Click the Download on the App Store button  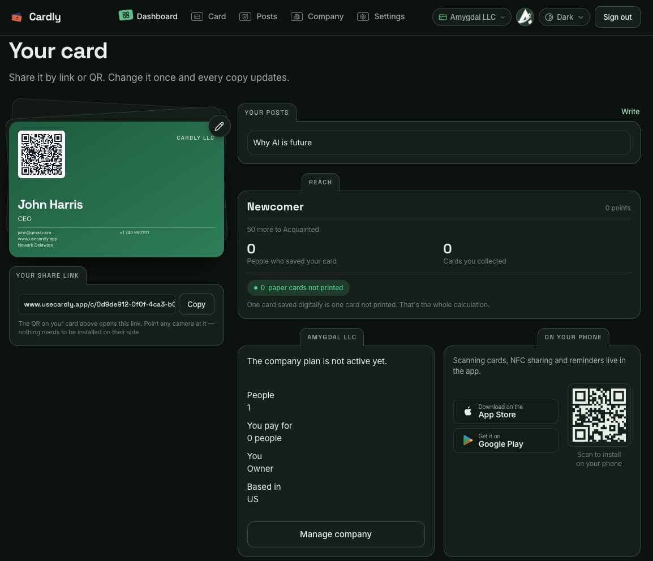(505, 411)
